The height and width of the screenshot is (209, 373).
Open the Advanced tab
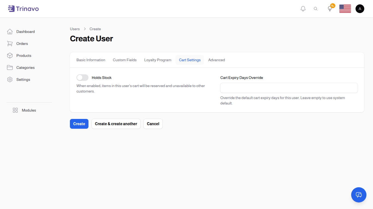pyautogui.click(x=217, y=60)
